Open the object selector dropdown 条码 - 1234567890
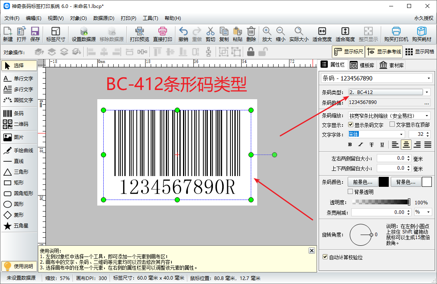437x284 pixels. (429, 78)
